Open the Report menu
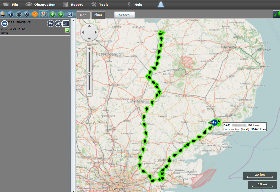 (77, 4)
